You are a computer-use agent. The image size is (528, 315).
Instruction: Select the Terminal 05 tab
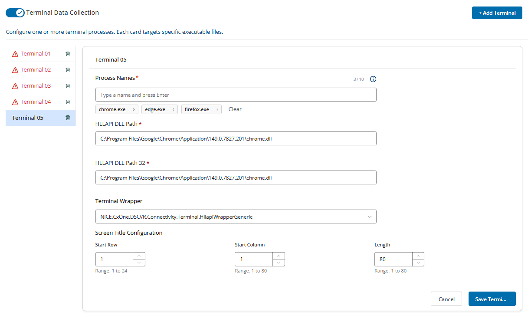tap(41, 118)
